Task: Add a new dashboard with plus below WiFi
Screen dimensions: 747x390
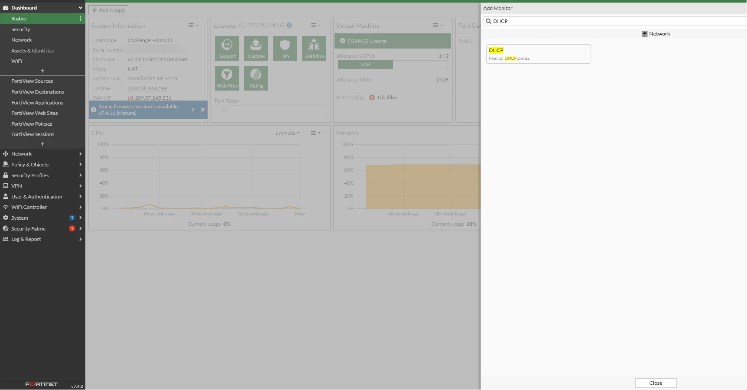Action: 42,71
